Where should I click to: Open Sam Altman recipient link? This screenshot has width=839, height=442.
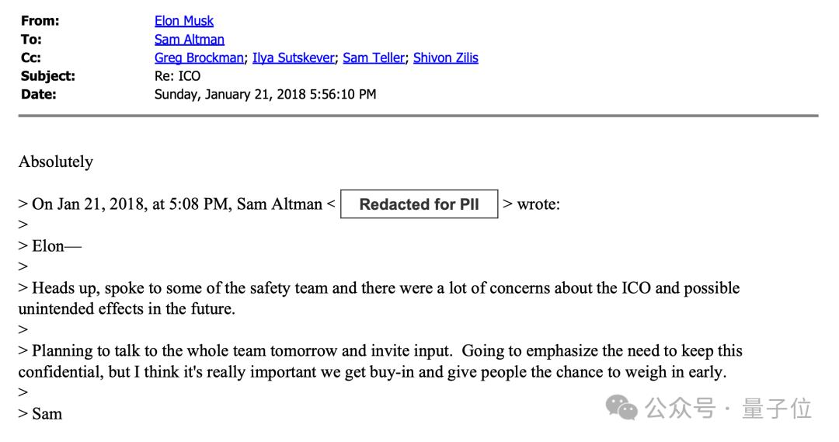coord(190,40)
